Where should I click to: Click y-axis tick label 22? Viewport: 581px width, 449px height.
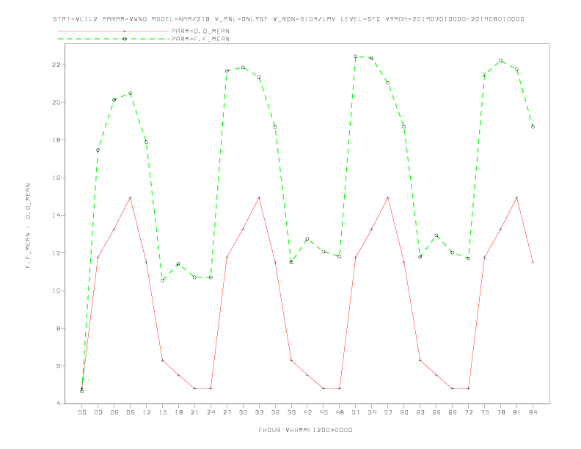pos(56,65)
